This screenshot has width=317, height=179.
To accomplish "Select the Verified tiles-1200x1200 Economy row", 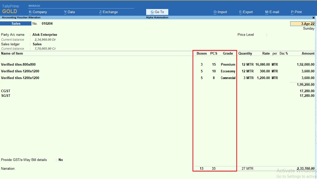I will (x=21, y=71).
